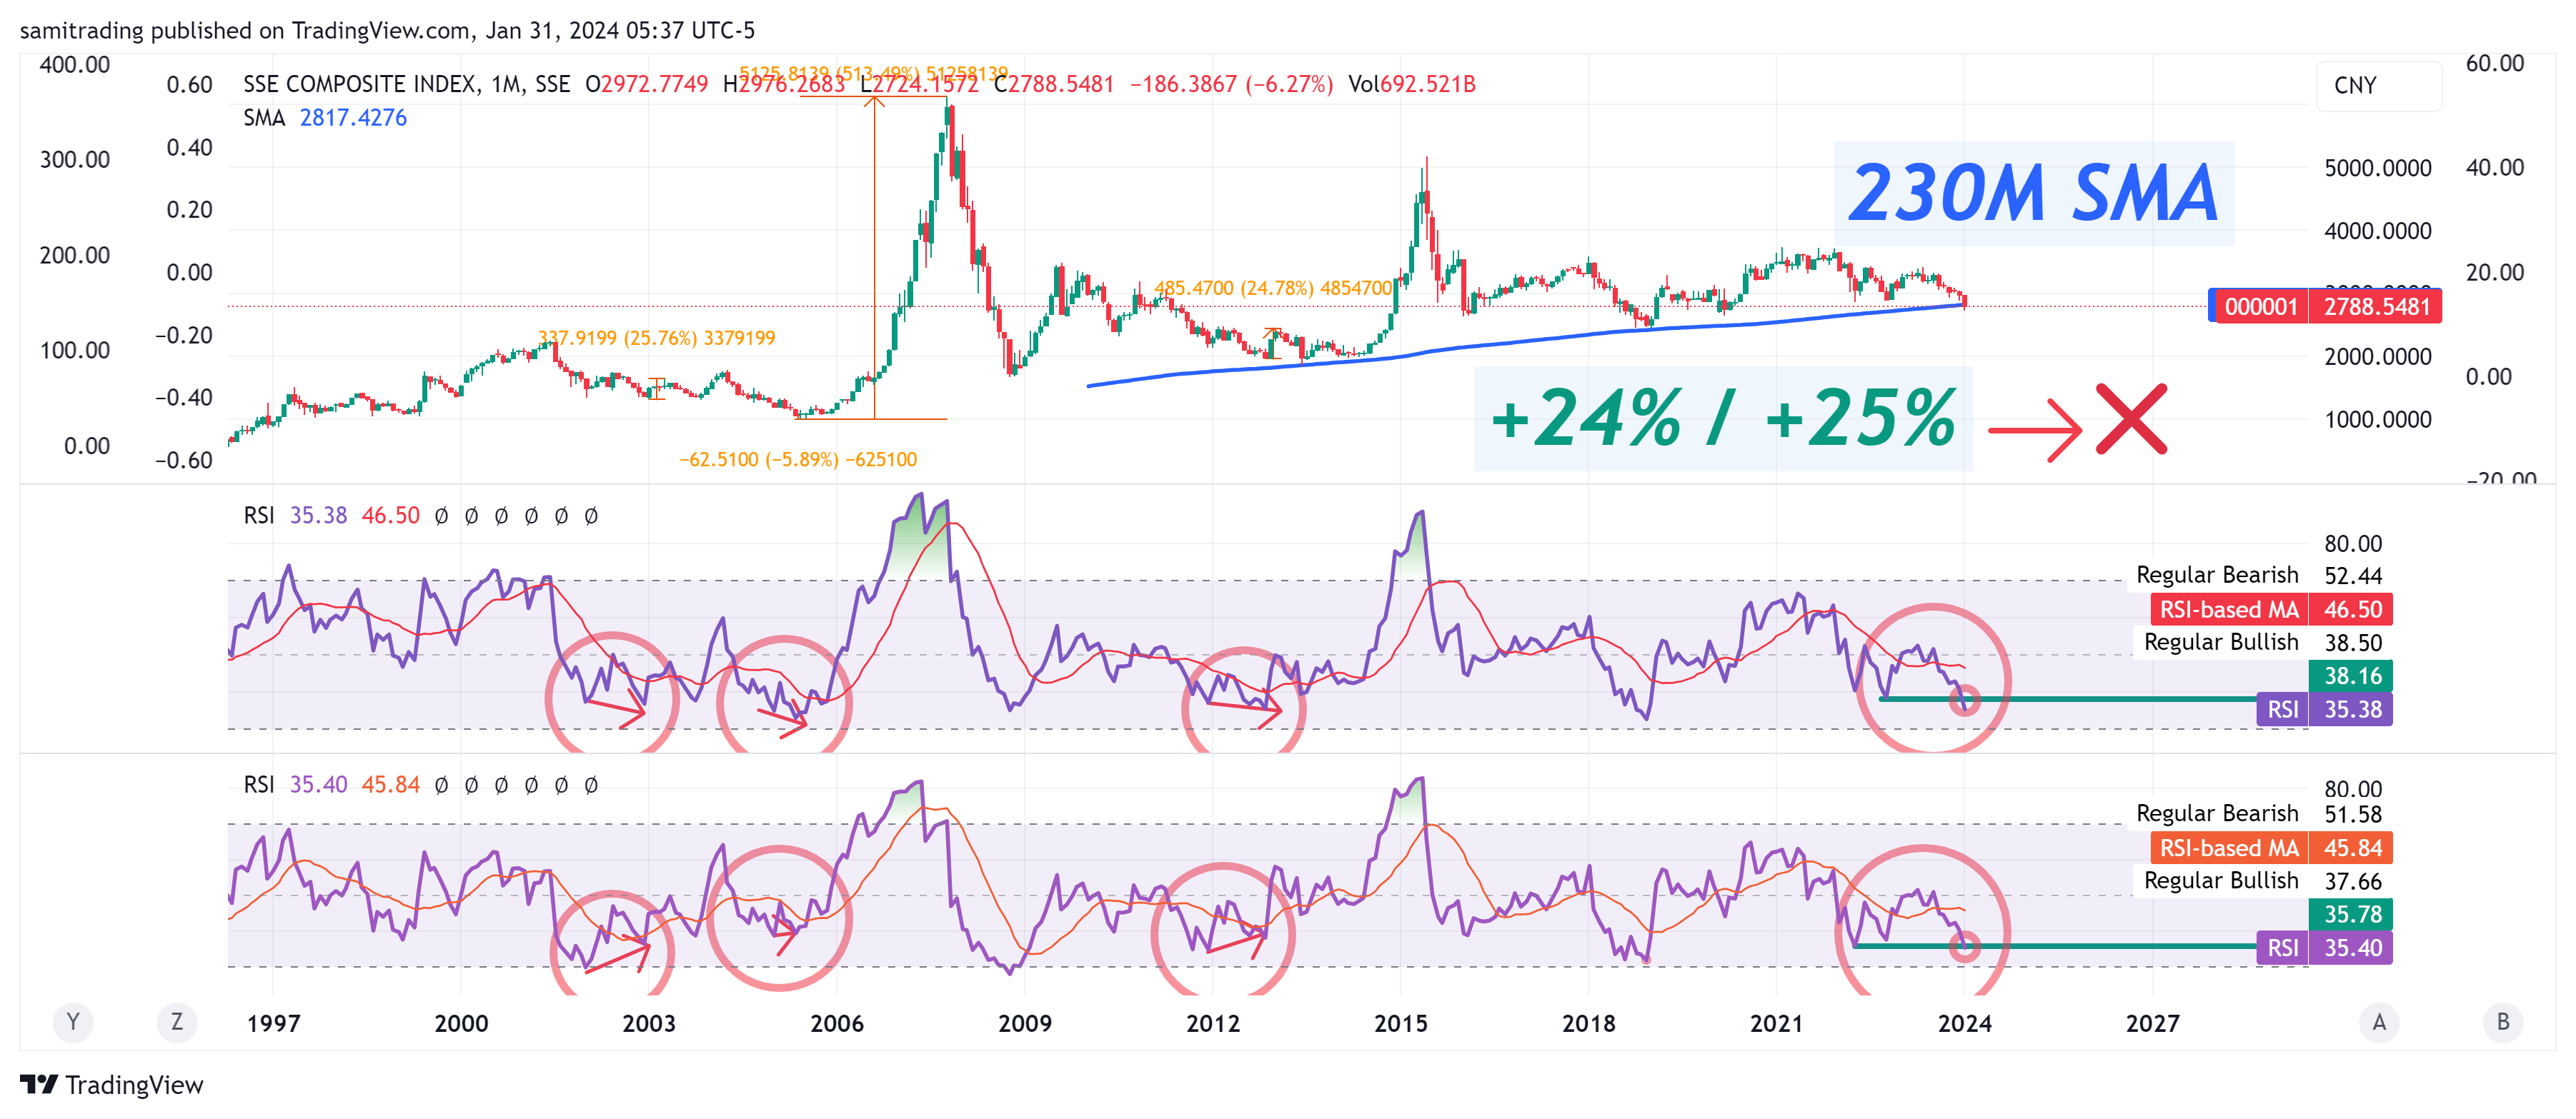Click the A auto-scale button
Screen dimensions: 2576x1119
coord(2379,1022)
